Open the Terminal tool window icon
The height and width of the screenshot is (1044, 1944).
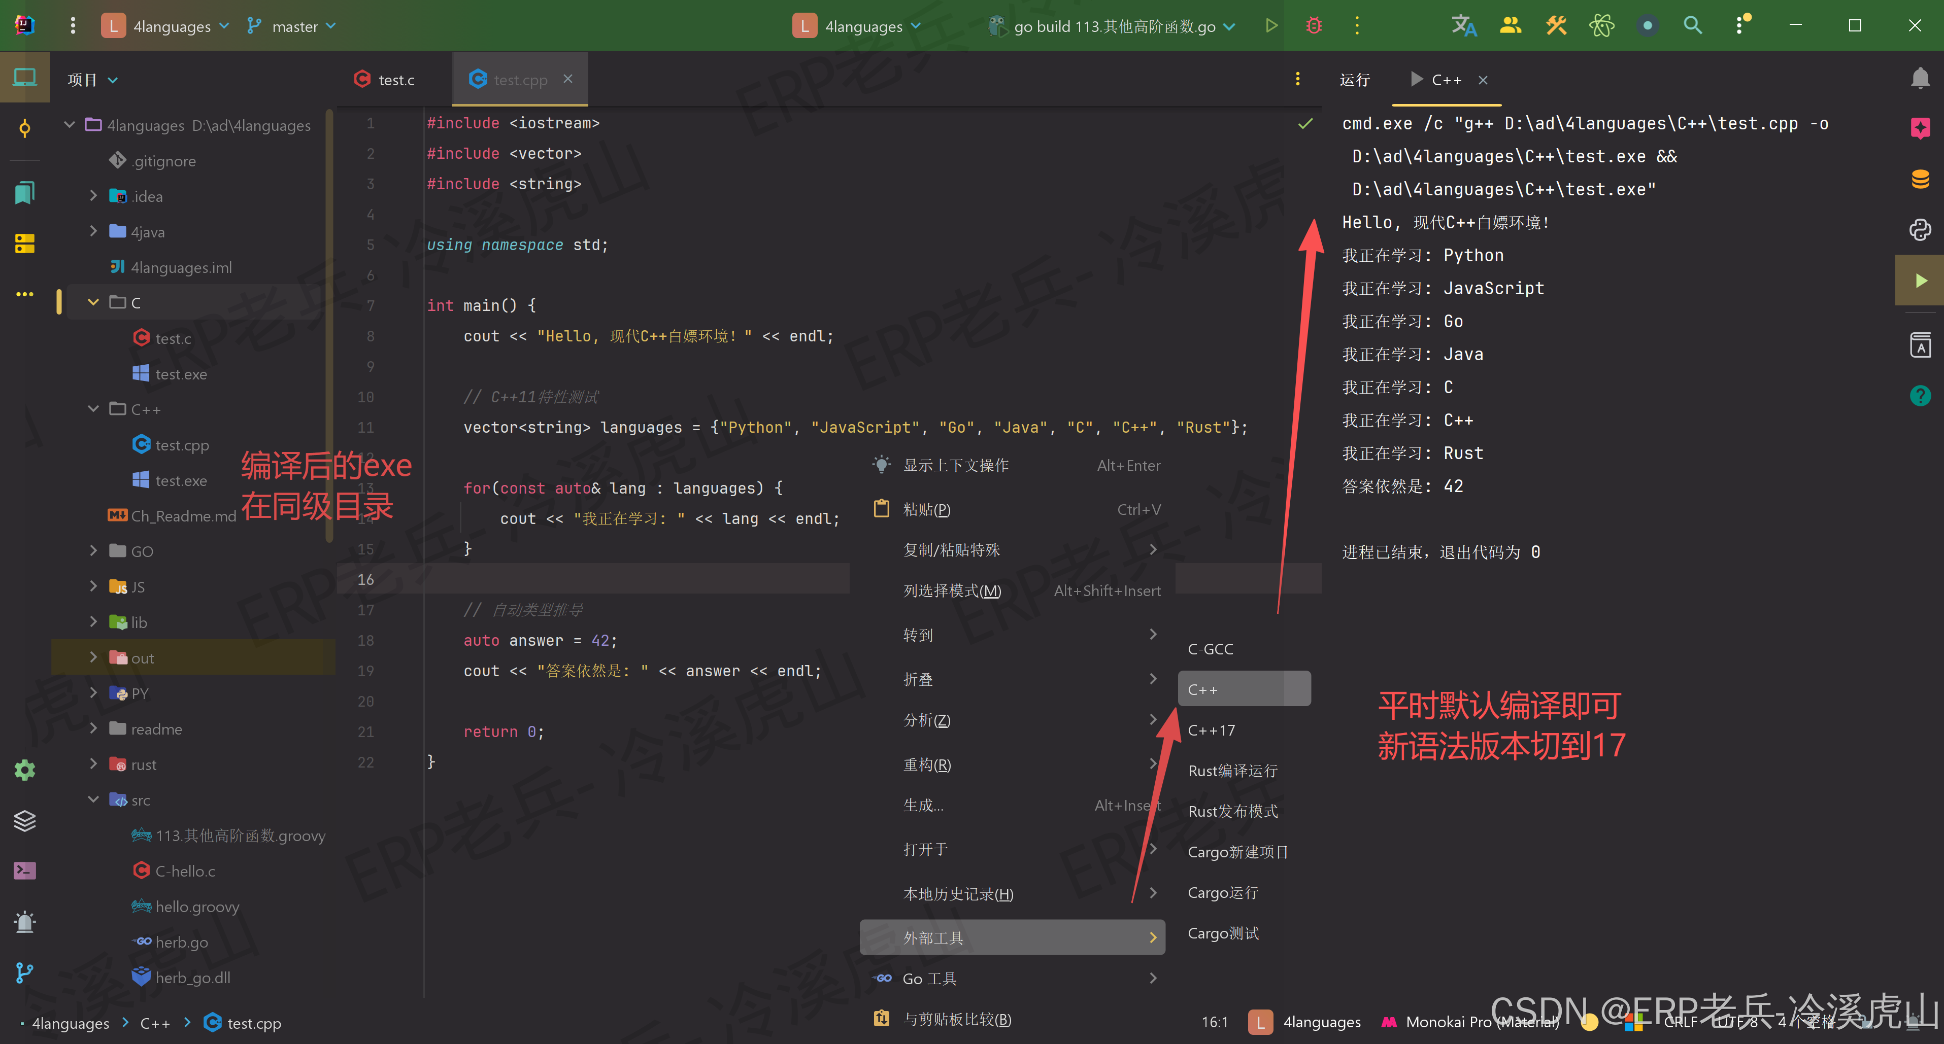[x=24, y=870]
